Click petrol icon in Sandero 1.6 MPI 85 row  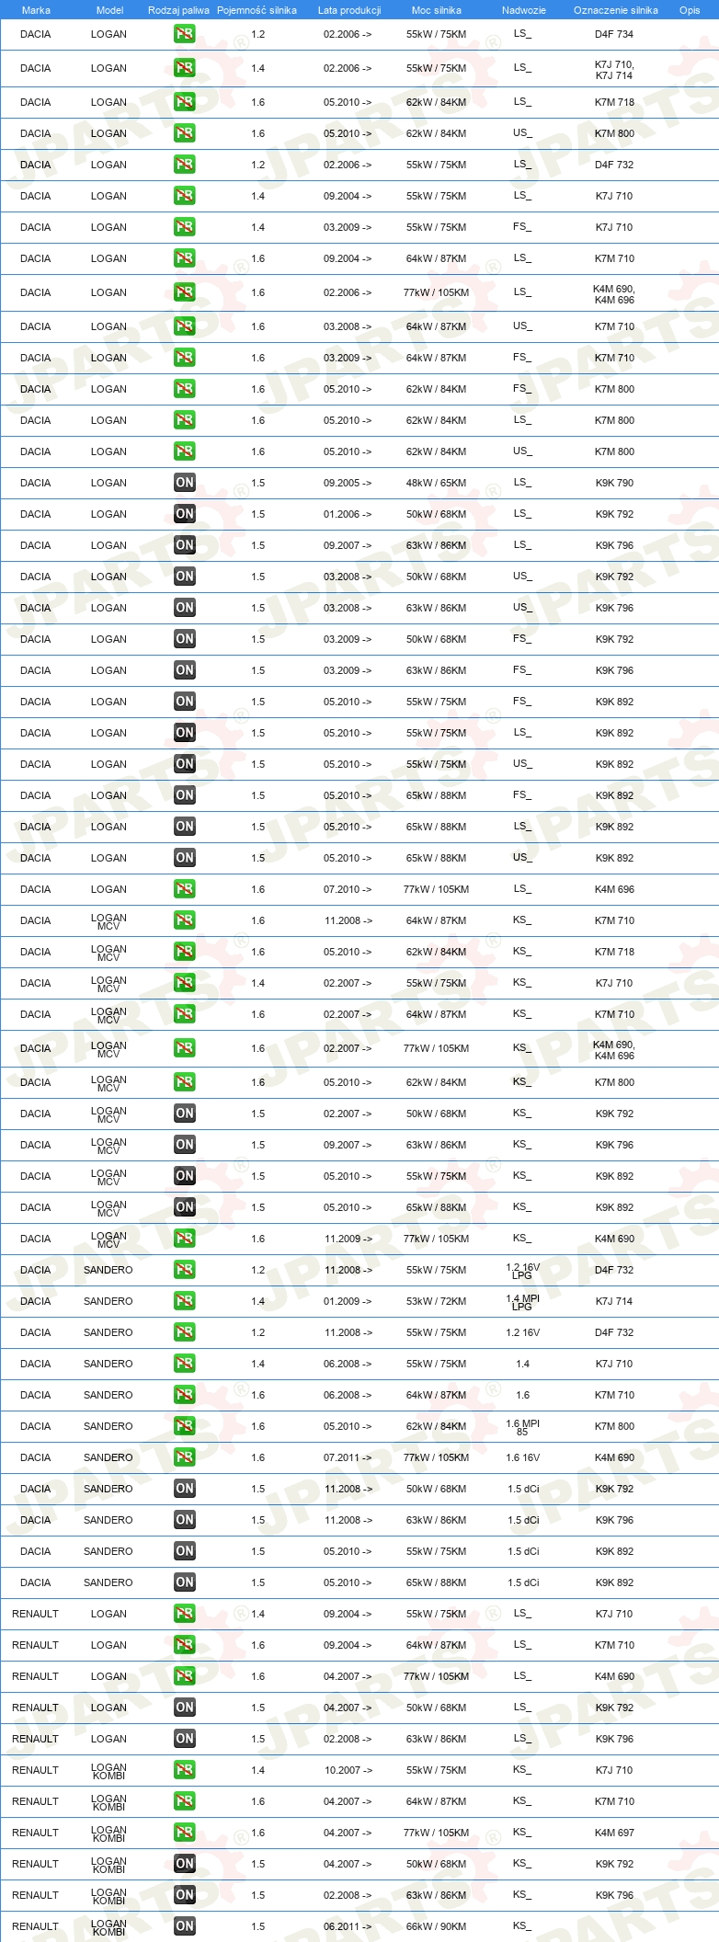pos(185,1426)
